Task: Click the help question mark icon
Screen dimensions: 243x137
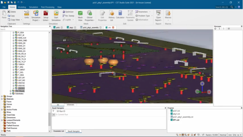Action: tap(239, 7)
